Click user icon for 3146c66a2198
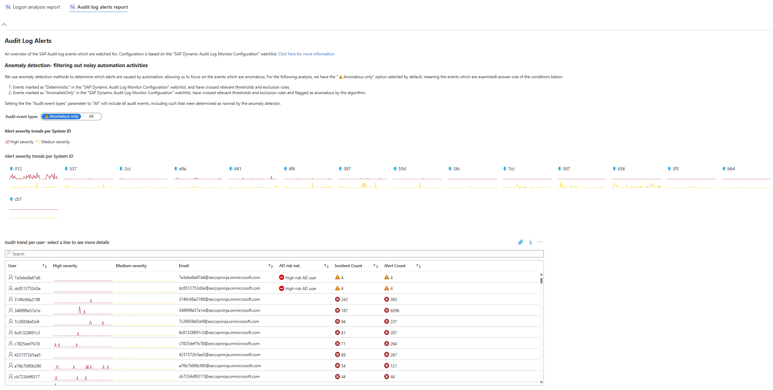This screenshot has width=773, height=390. coord(11,299)
